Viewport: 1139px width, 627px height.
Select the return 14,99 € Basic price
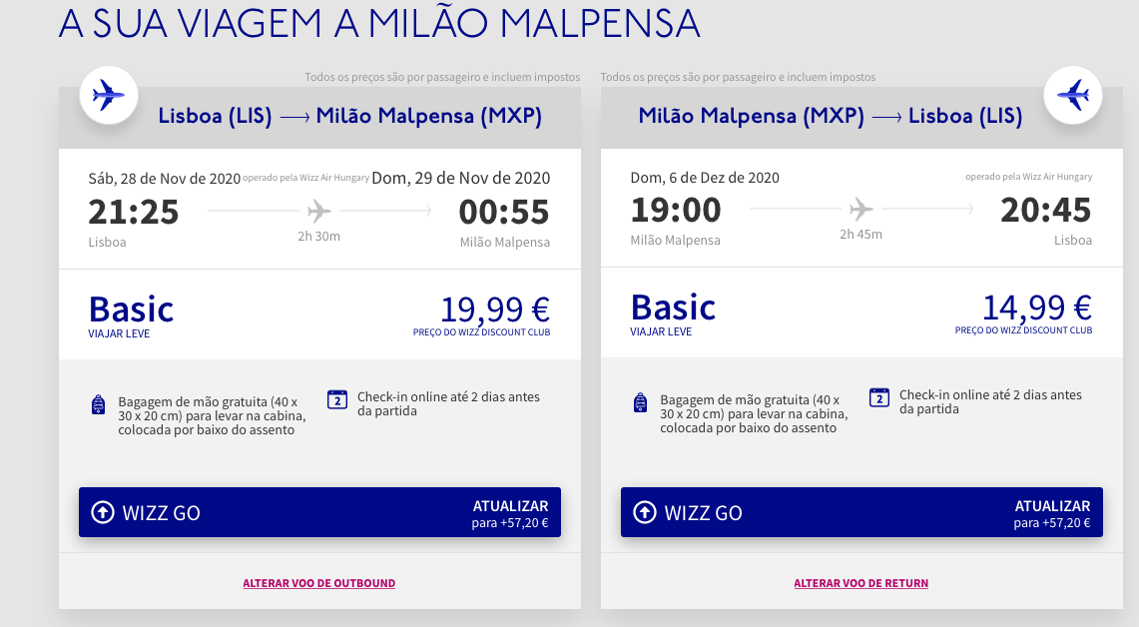point(1036,308)
